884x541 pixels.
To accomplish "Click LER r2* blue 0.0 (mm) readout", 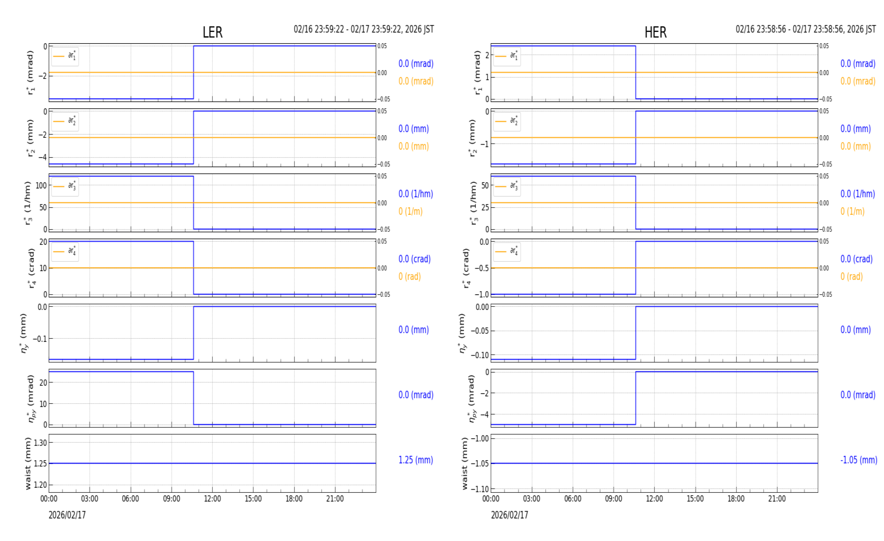I will coord(414,129).
